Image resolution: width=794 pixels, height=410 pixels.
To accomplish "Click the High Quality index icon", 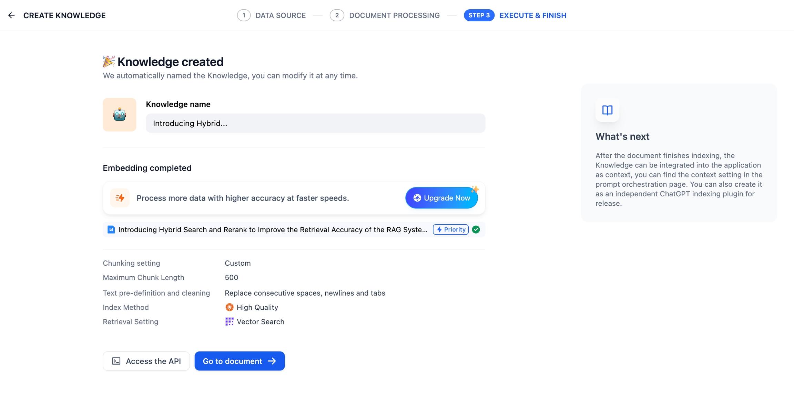I will tap(229, 307).
